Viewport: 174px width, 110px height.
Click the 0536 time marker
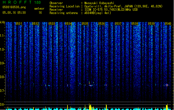[x=102, y=24]
